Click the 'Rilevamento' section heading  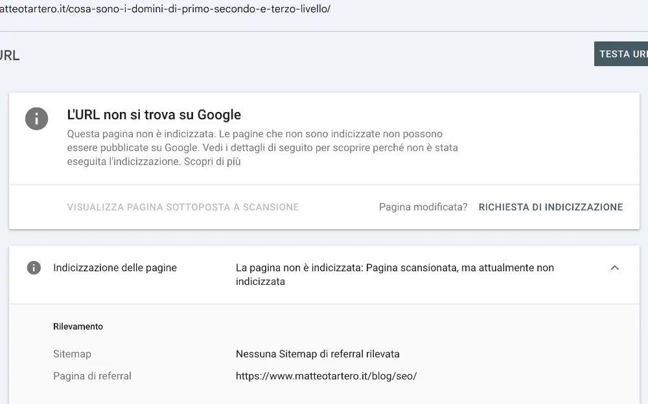[78, 327]
